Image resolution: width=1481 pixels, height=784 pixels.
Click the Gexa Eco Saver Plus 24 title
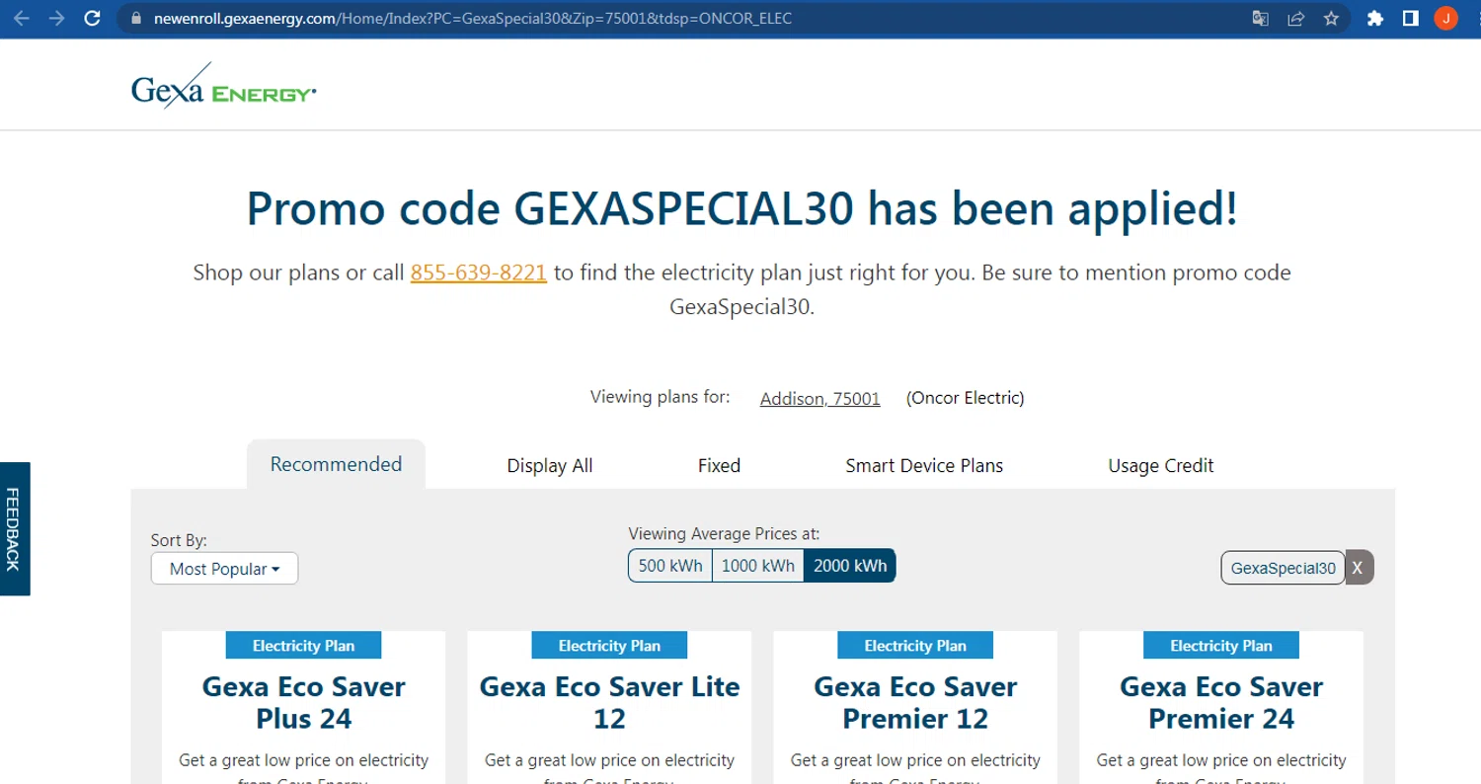coord(304,702)
